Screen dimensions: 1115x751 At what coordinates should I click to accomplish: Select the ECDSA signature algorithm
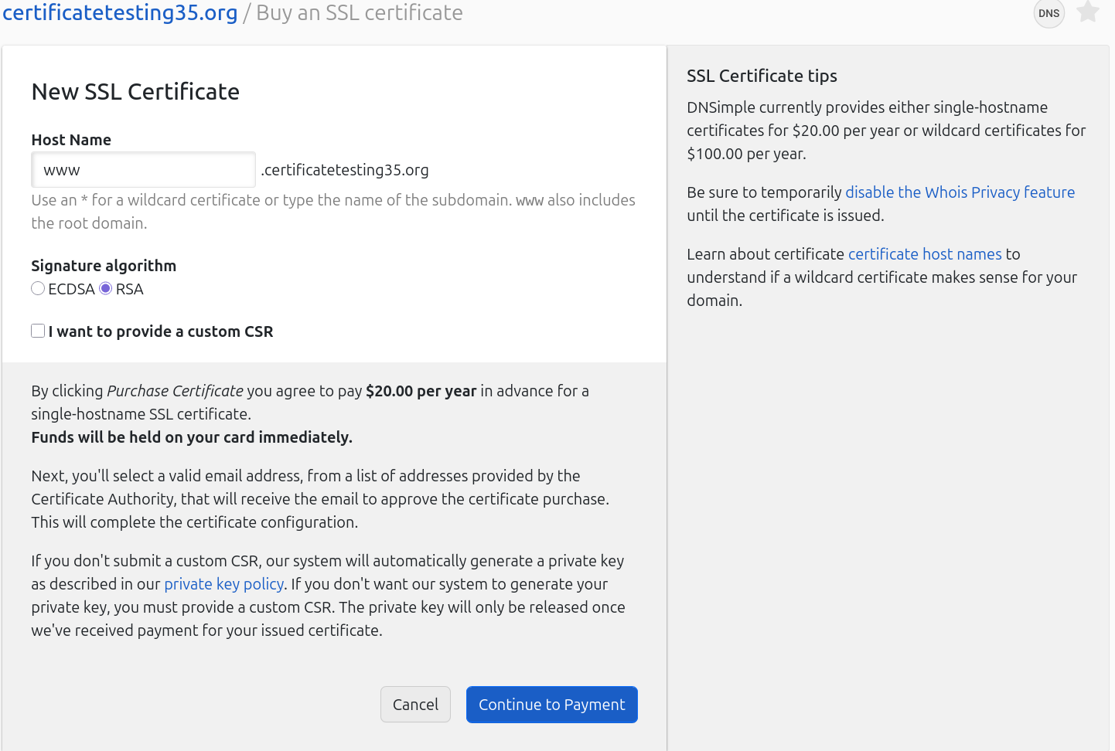38,289
